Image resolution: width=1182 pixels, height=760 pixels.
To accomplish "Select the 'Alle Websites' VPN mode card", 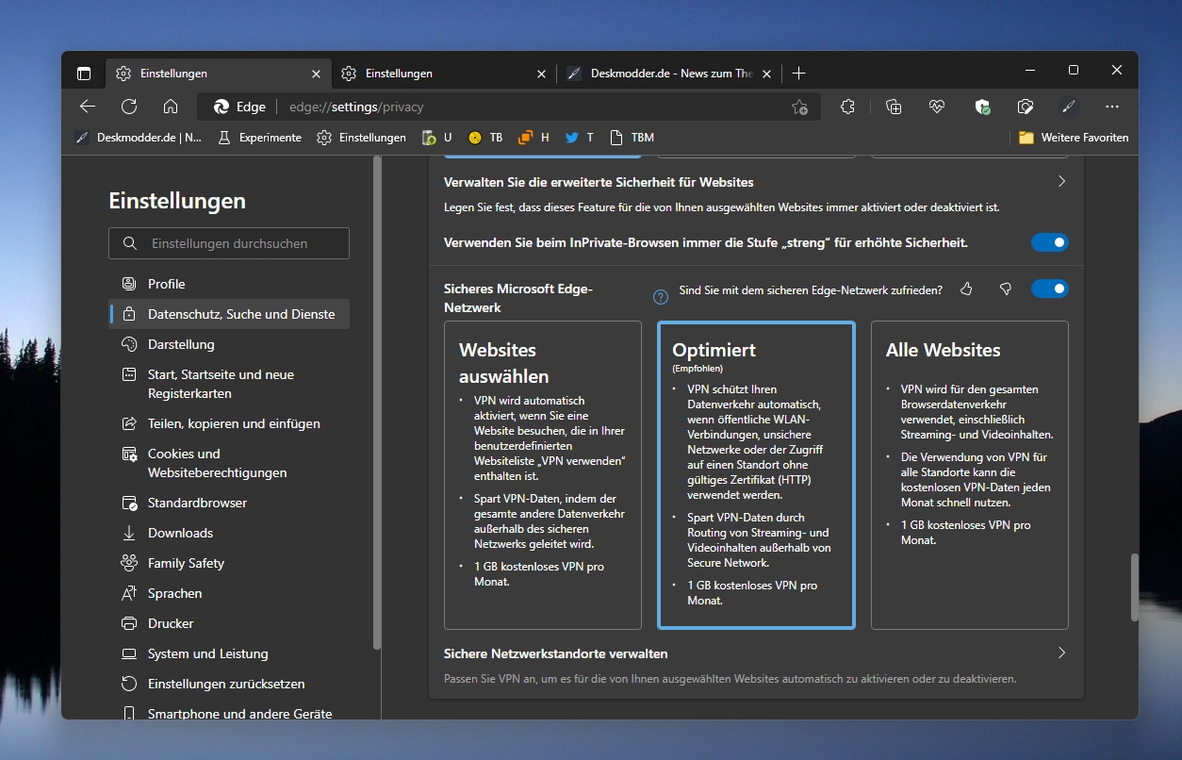I will click(x=970, y=475).
